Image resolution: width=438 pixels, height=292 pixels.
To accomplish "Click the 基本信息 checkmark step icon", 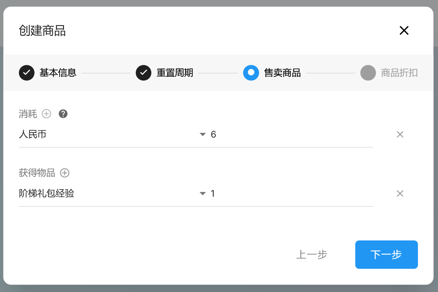I will tap(27, 73).
